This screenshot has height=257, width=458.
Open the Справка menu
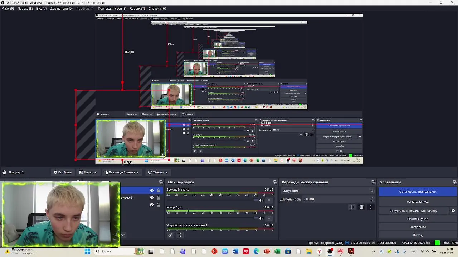157,8
